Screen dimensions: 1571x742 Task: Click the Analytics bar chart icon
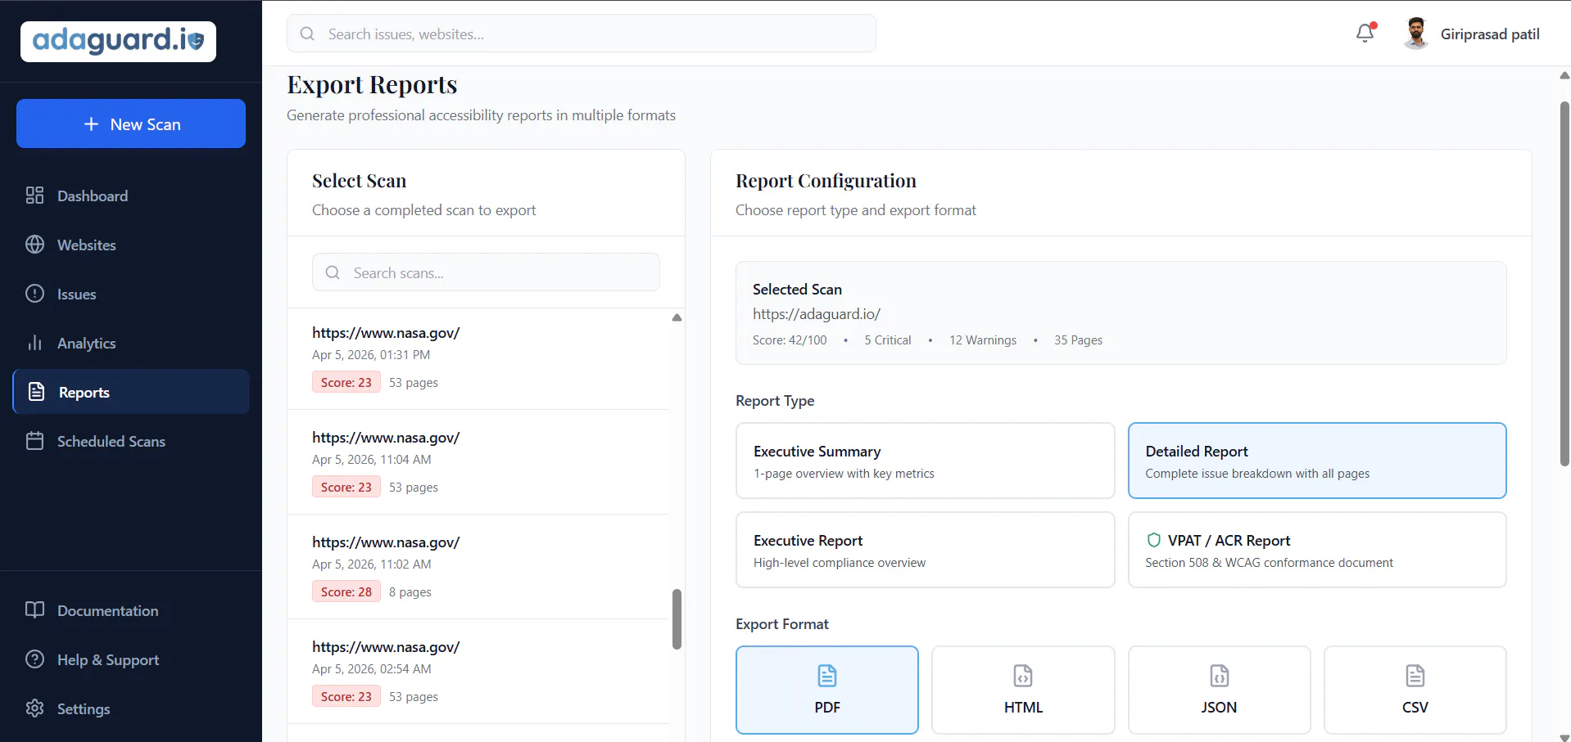tap(34, 343)
